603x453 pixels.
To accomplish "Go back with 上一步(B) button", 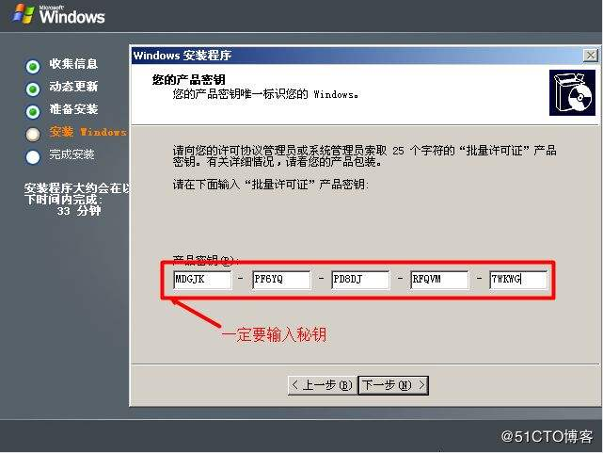I will 322,385.
